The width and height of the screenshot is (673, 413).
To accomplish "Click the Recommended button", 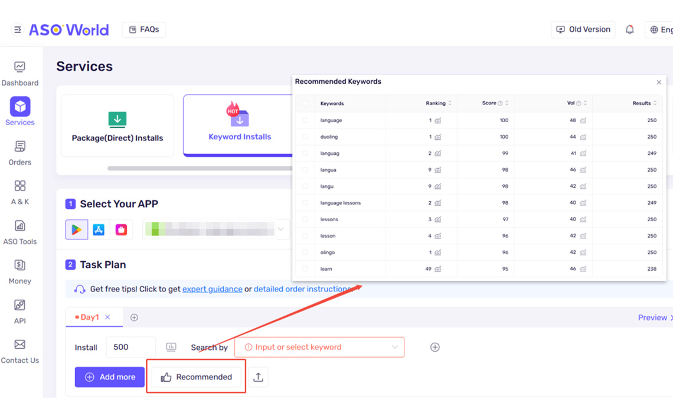I will (197, 377).
